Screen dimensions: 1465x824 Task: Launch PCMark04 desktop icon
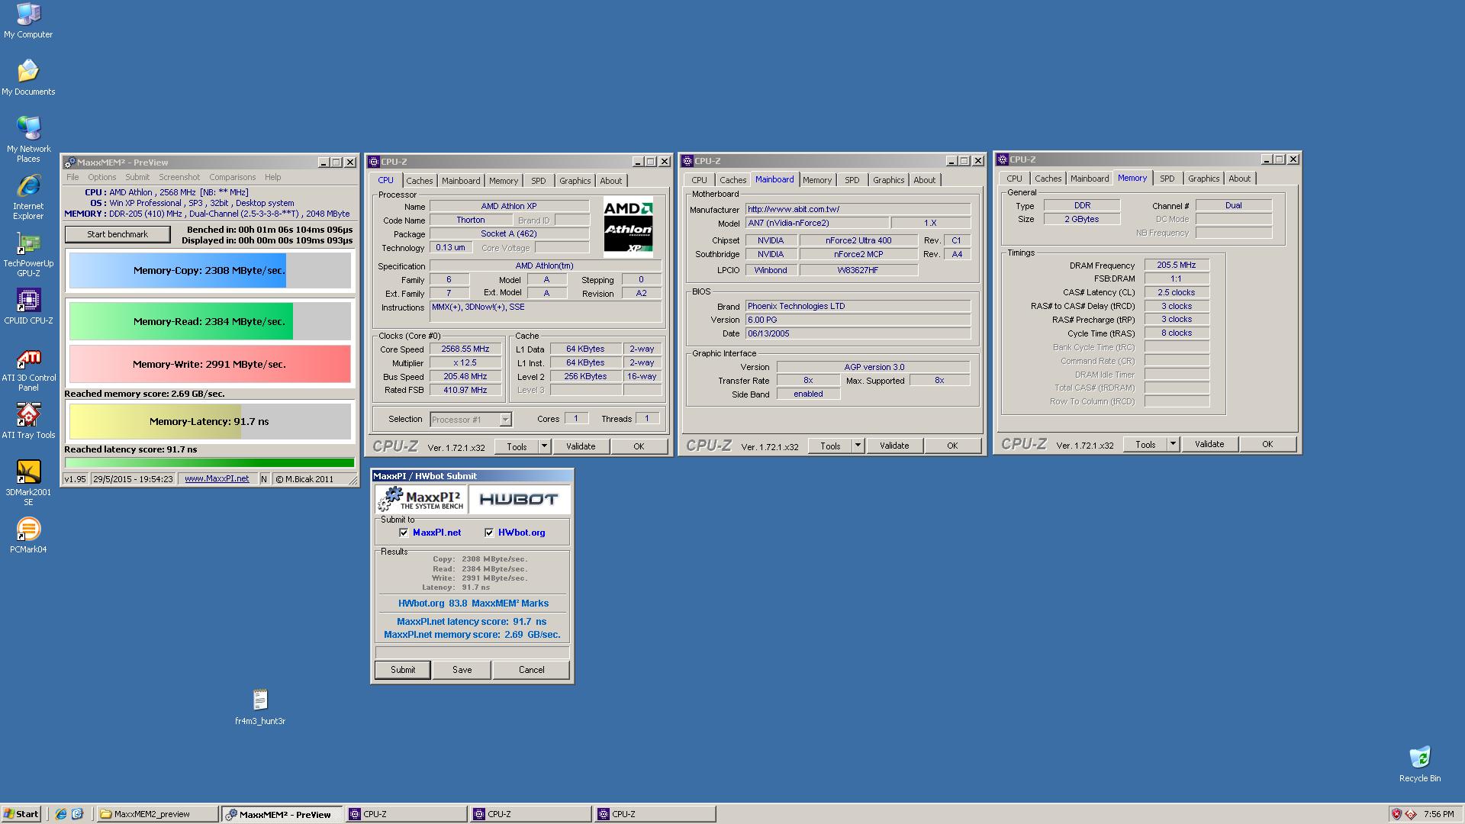coord(28,536)
